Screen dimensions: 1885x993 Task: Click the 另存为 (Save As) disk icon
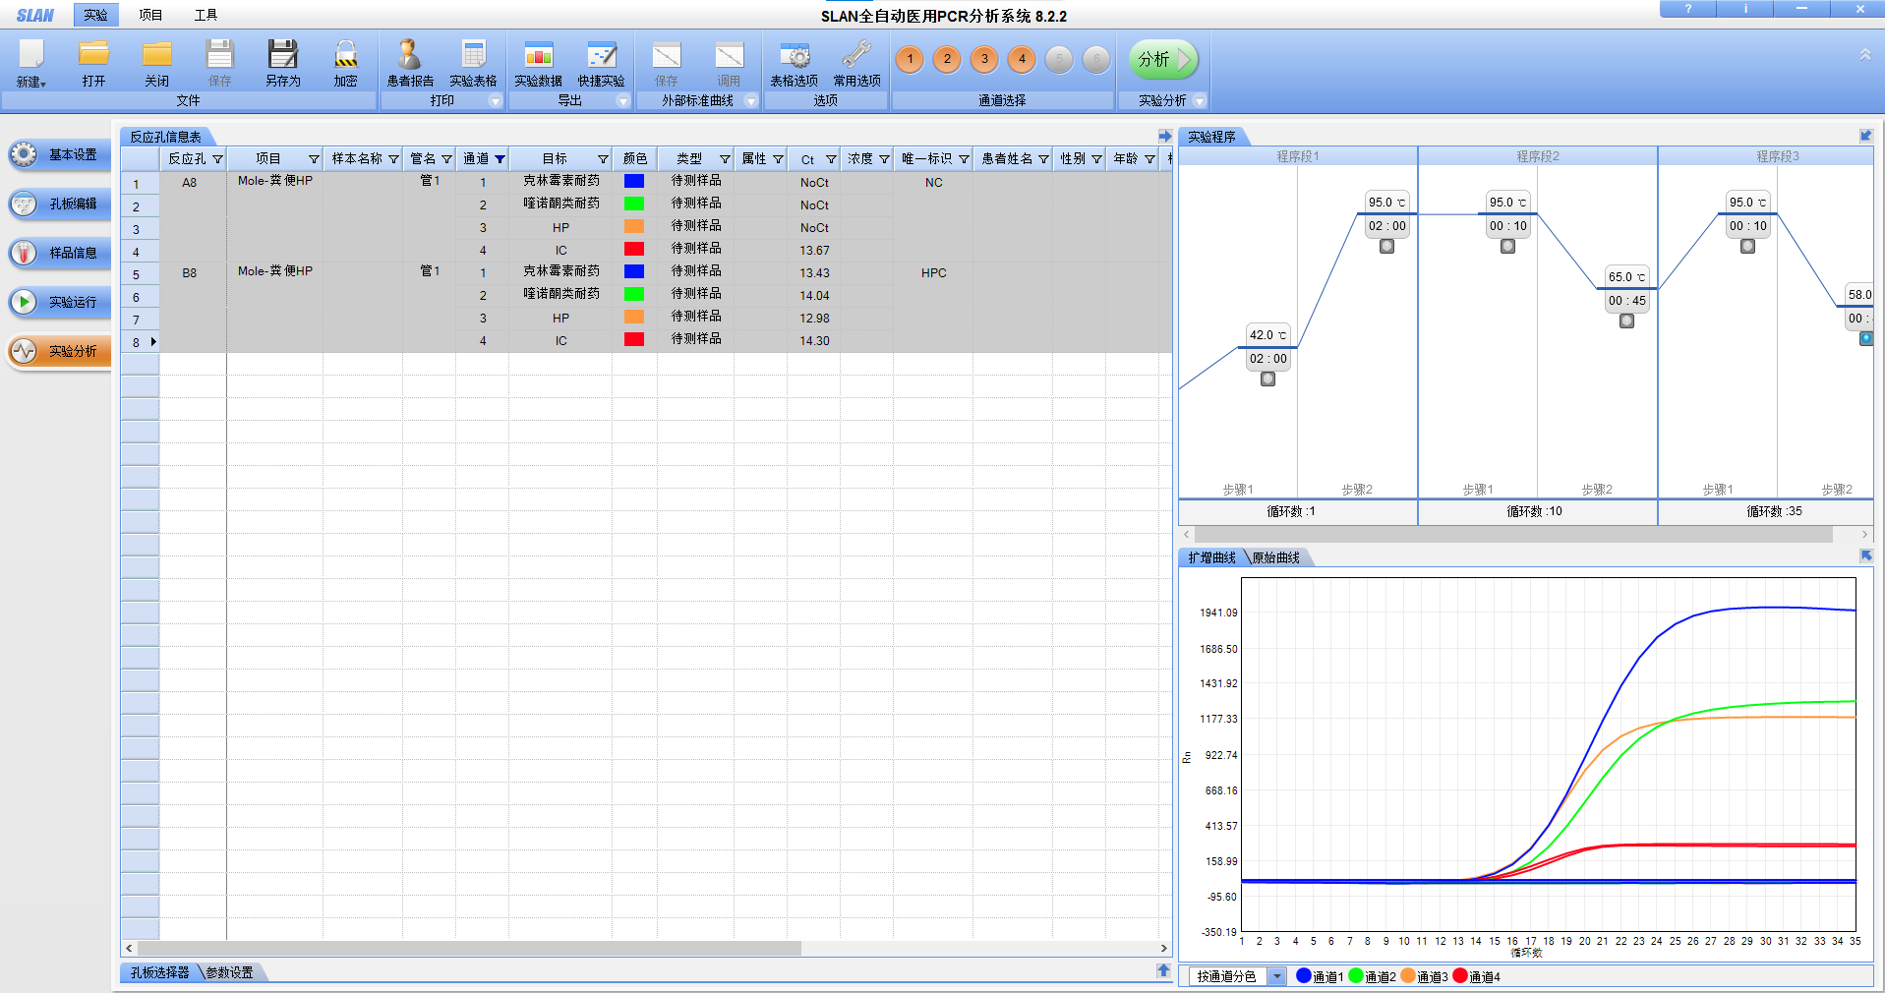coord(282,56)
